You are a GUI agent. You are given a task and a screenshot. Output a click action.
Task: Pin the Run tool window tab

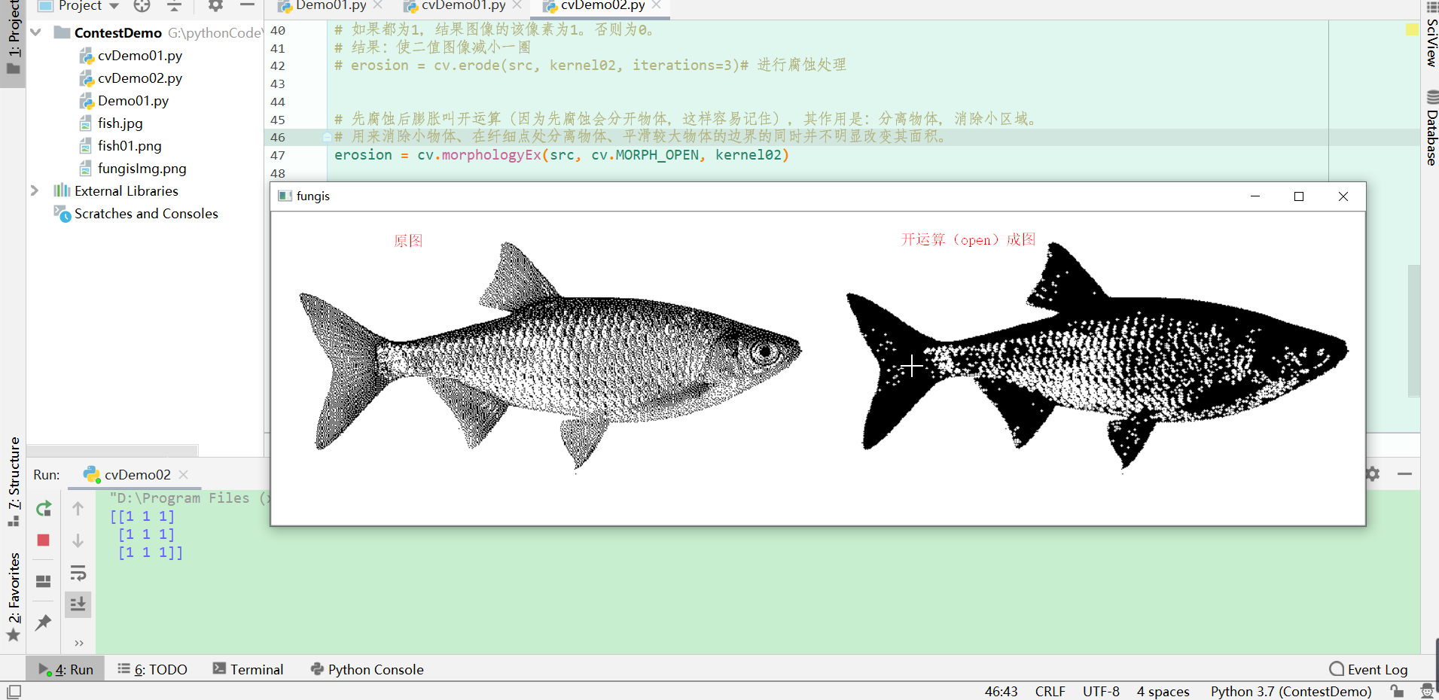(43, 622)
